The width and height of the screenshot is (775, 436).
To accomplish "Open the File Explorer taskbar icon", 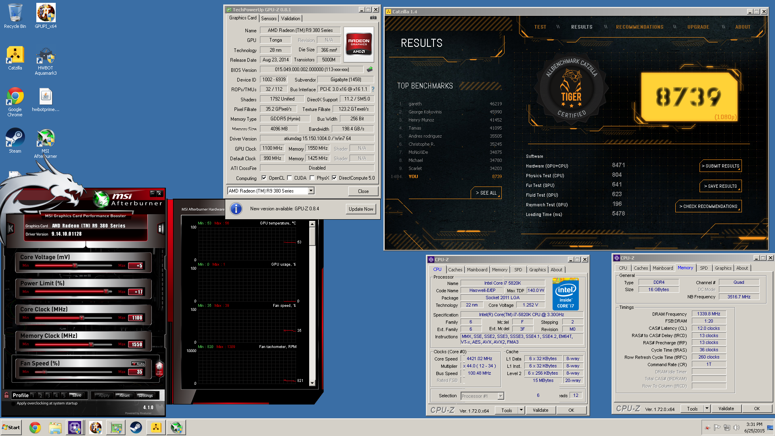I will 55,428.
